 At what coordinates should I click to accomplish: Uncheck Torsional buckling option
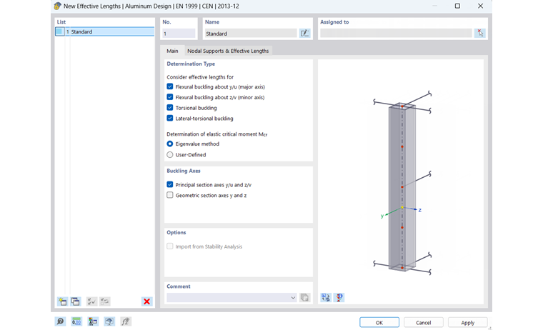point(170,108)
